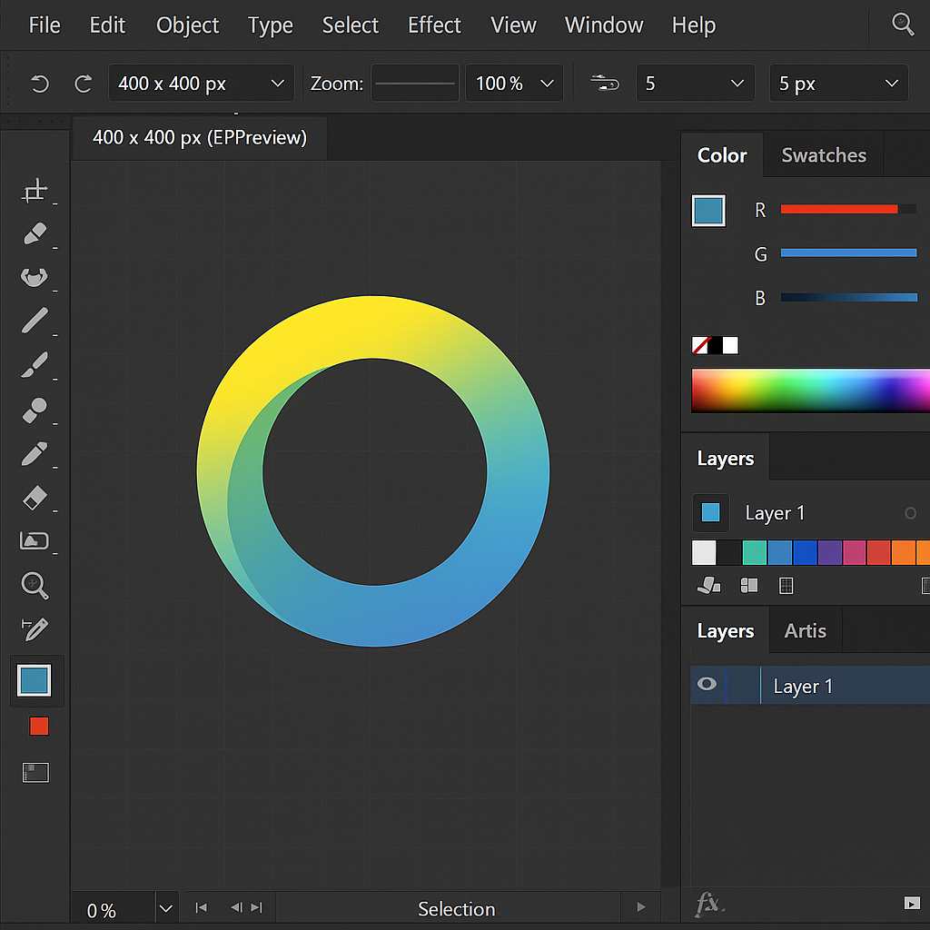Click the red background color swatch
This screenshot has height=930, width=930.
coord(38,727)
